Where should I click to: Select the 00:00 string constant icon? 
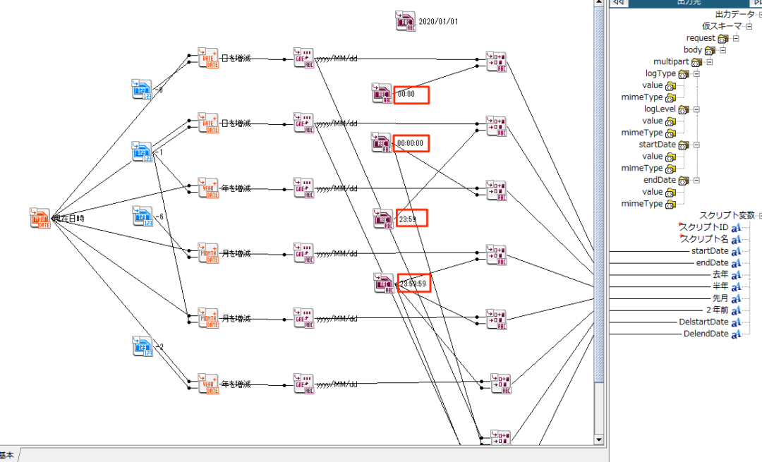(381, 93)
